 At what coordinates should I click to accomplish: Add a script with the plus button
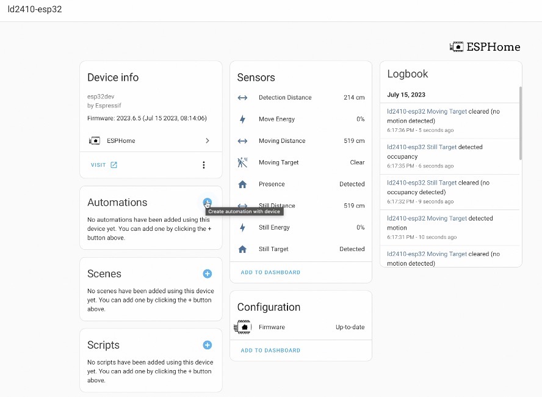point(208,345)
